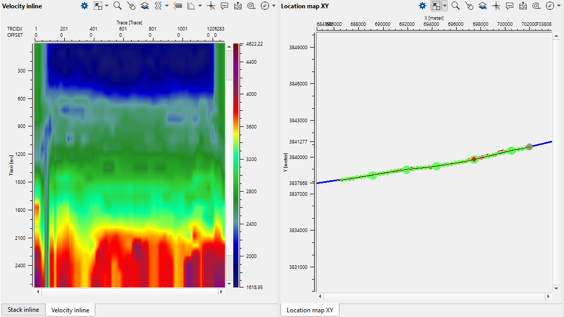Screen dimensions: 564x317
Task: Open settings gear in Velocity inline toolbar
Action: point(84,6)
